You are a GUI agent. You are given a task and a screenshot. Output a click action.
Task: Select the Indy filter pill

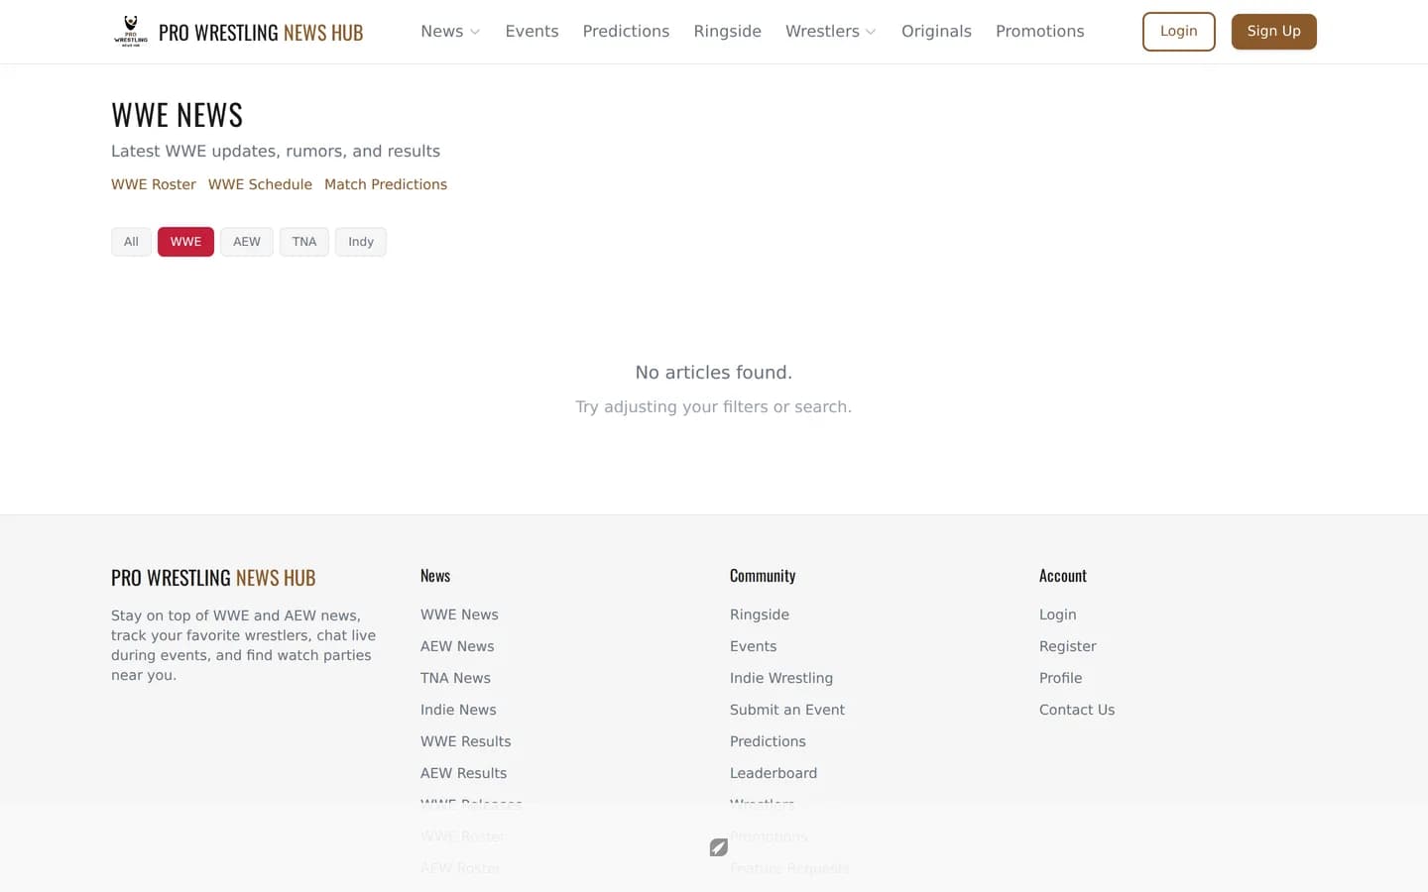tap(361, 242)
